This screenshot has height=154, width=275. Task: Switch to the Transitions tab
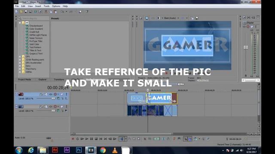[59, 80]
